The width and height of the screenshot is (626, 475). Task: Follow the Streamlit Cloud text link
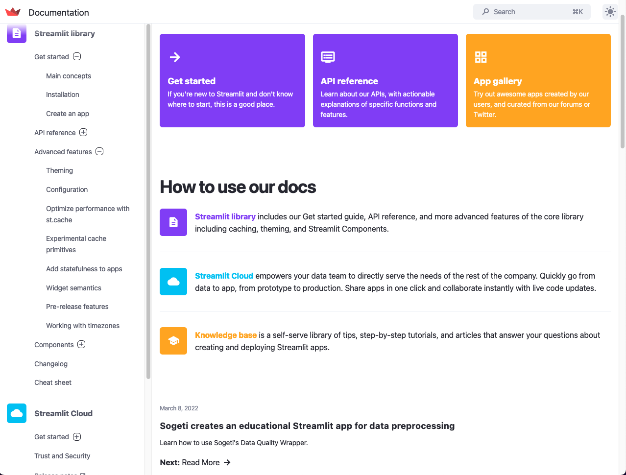(x=224, y=276)
